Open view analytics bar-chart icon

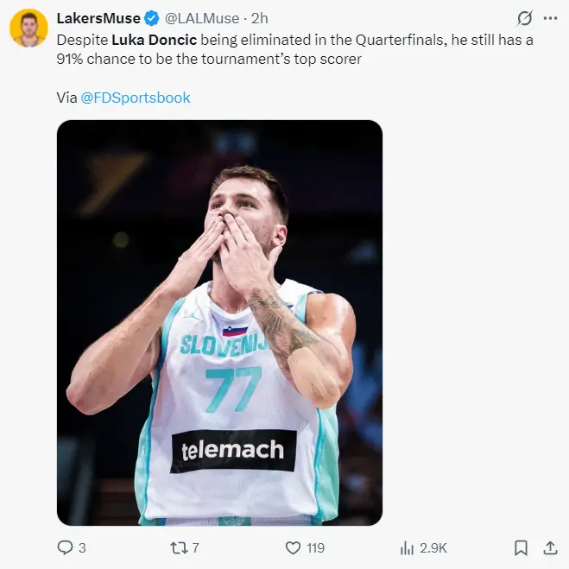coord(408,547)
